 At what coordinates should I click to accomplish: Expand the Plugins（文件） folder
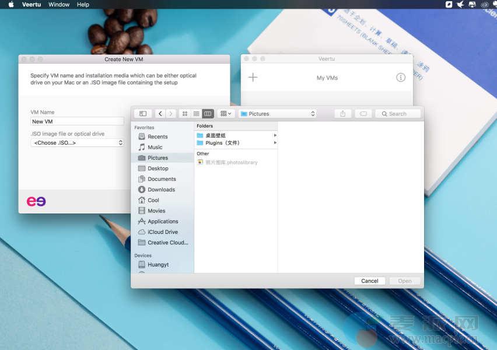click(x=275, y=143)
